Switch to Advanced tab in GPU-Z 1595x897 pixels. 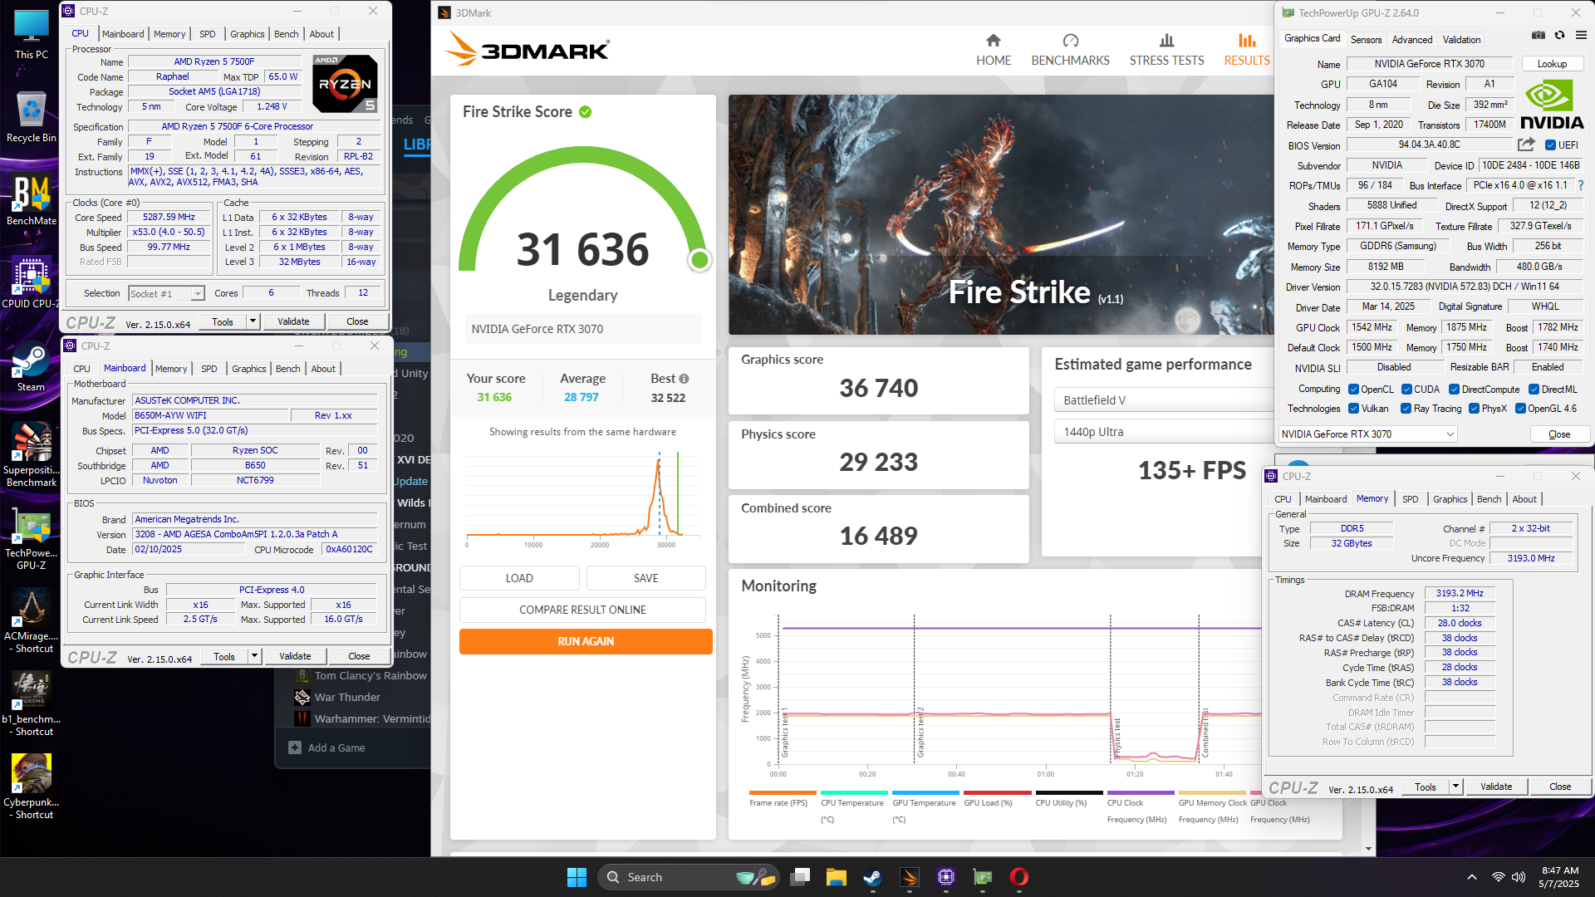tap(1412, 40)
